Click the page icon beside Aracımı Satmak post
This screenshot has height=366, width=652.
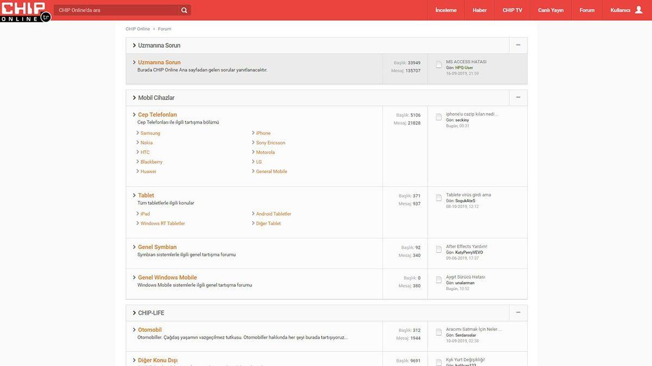tap(438, 332)
